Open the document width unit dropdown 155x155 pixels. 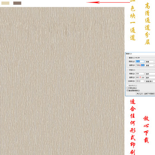[x=150, y=74]
